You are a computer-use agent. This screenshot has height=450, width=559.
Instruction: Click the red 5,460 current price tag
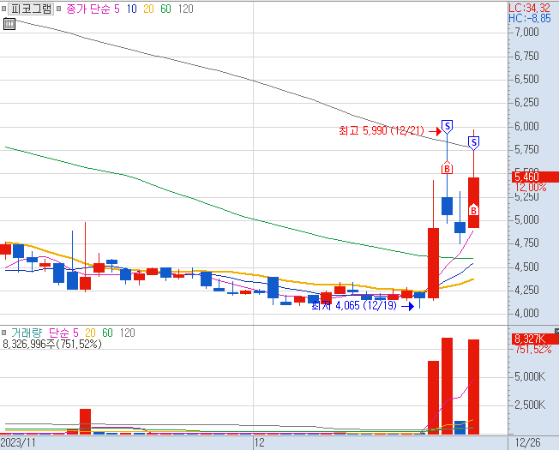click(x=536, y=177)
